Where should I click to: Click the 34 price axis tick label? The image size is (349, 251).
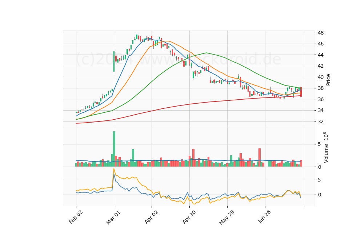click(321, 111)
